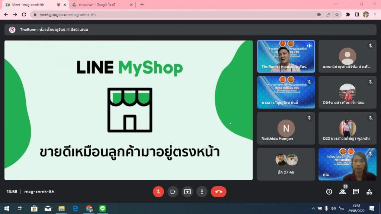Open system tray microphone icon

326,208
